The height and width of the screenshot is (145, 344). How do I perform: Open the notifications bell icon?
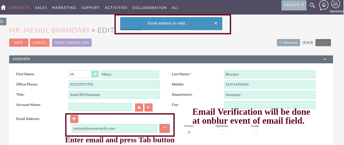pyautogui.click(x=324, y=5)
